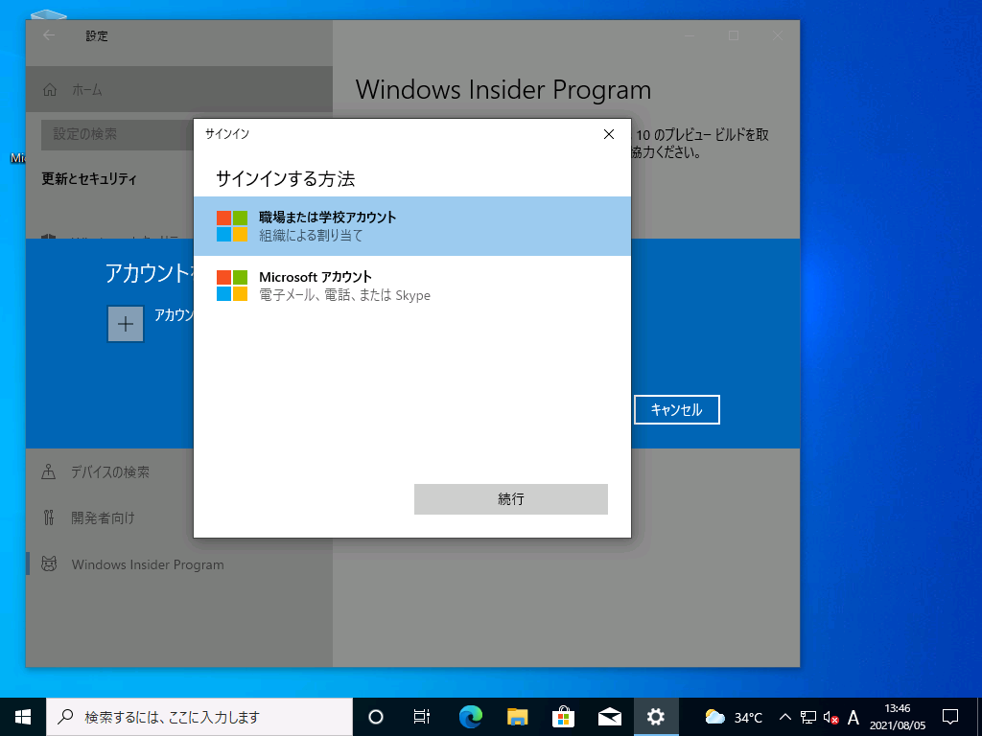This screenshot has height=736, width=982.
Task: Open Task View on taskbar
Action: 422,717
